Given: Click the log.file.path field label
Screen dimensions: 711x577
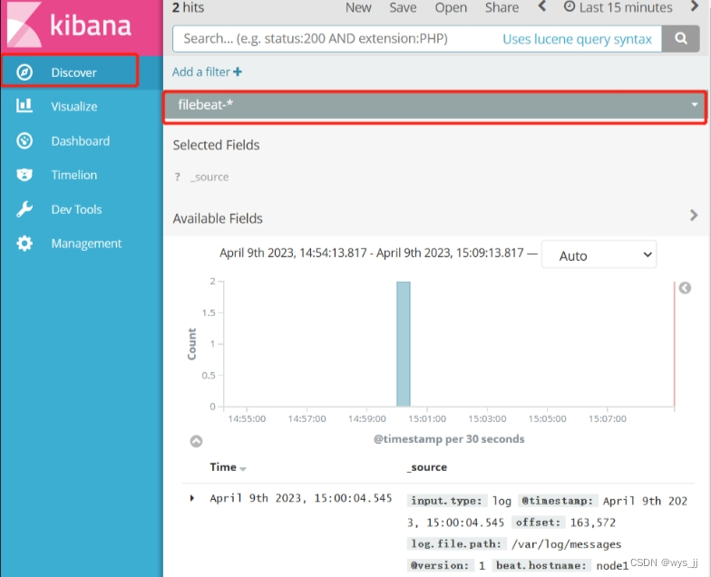Looking at the screenshot, I should (456, 543).
